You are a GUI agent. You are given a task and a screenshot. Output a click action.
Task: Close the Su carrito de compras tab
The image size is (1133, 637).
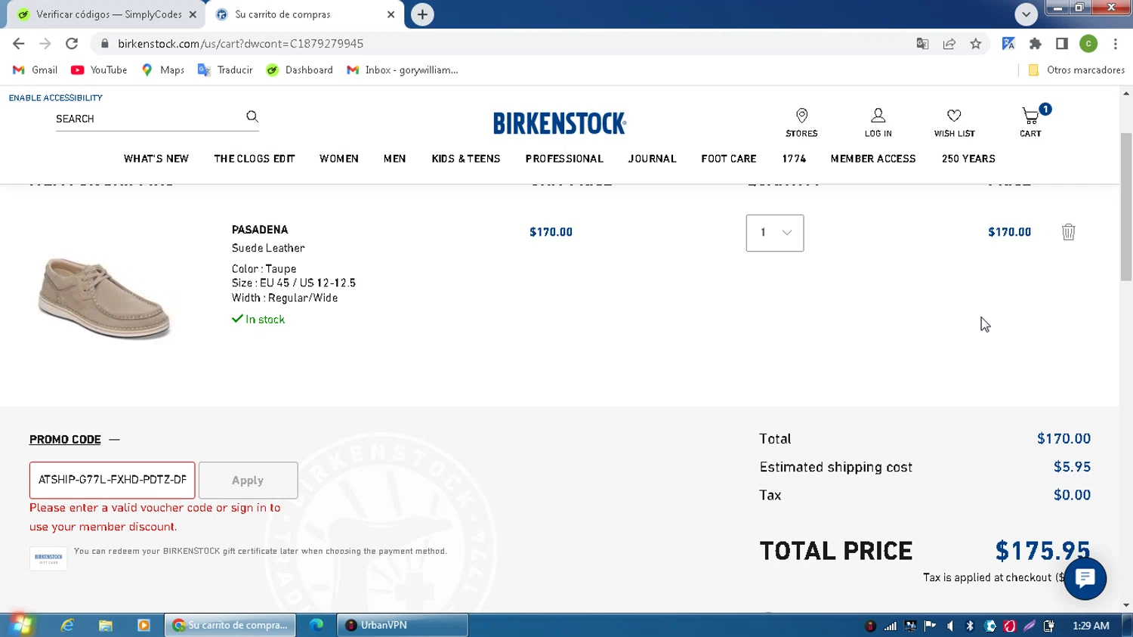click(x=391, y=14)
